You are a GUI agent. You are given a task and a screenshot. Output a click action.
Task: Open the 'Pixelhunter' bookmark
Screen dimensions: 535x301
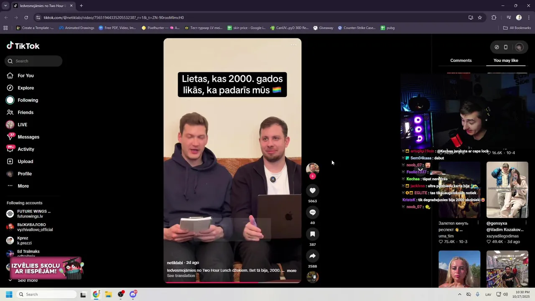coord(160,28)
